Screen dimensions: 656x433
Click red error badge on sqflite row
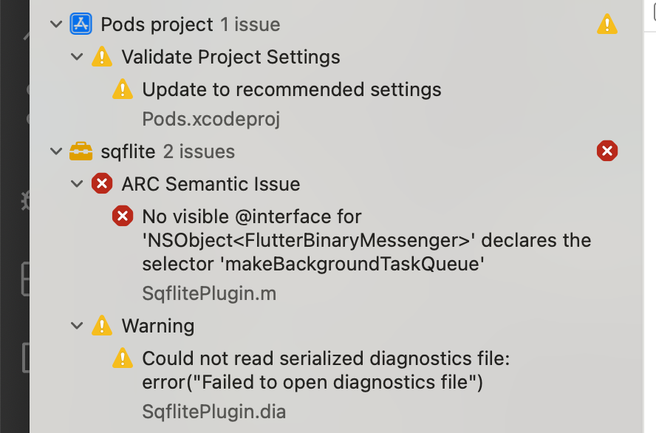click(607, 151)
